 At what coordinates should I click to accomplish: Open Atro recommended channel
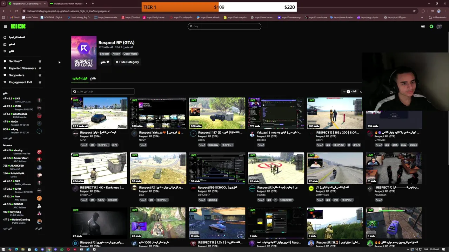pos(22,198)
